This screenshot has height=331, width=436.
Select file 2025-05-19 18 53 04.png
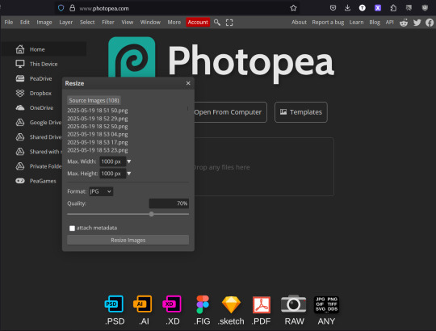point(98,134)
